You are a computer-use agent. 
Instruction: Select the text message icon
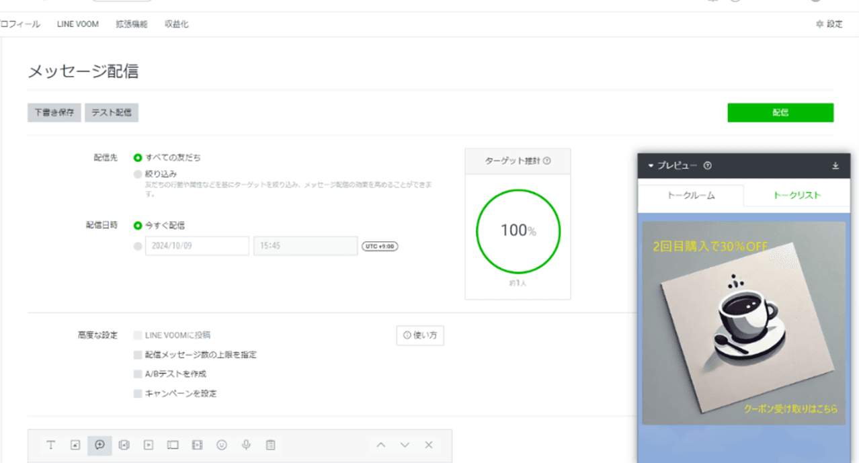51,445
